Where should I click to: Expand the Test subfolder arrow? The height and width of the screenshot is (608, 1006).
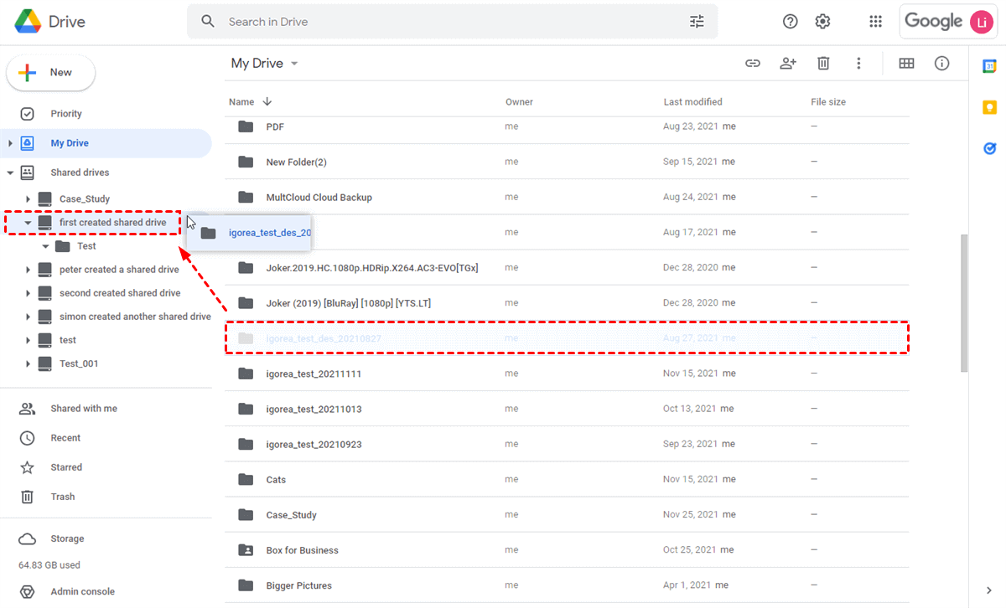tap(45, 246)
